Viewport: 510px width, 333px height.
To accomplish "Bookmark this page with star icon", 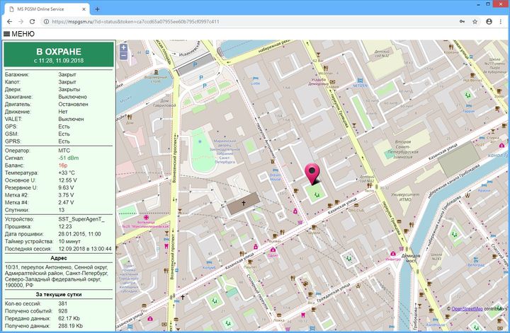I will pyautogui.click(x=475, y=21).
